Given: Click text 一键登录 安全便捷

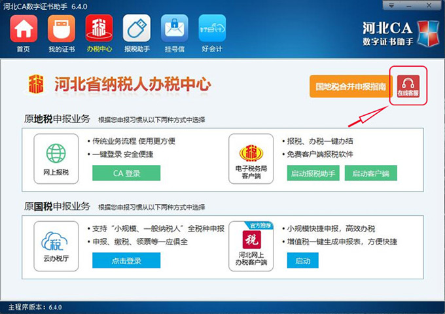Looking at the screenshot, I should click(122, 154).
